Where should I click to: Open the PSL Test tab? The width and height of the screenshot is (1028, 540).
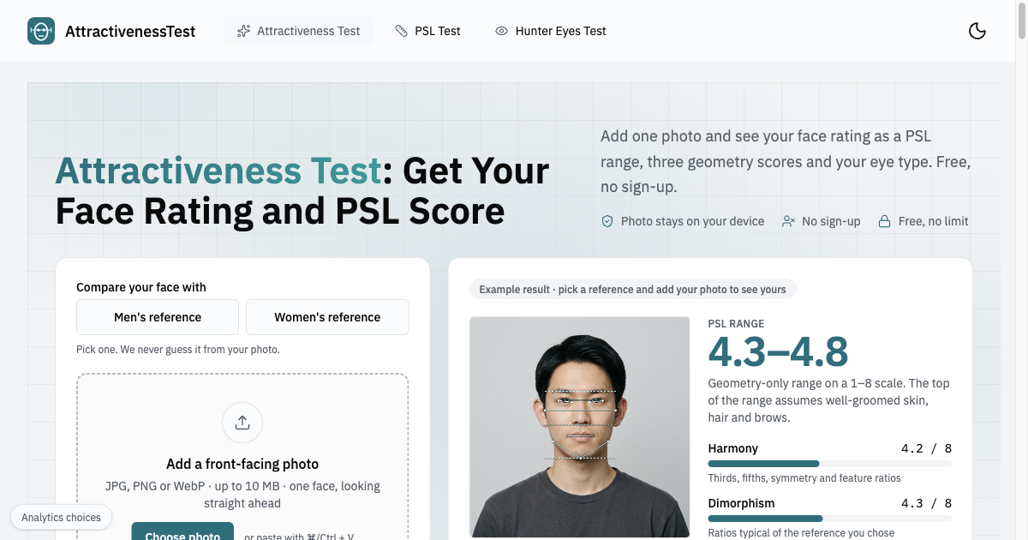(x=427, y=31)
